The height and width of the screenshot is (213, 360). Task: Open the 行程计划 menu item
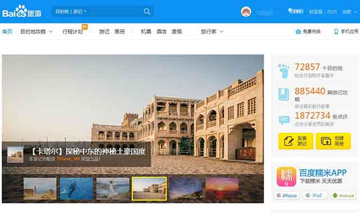(x=73, y=31)
